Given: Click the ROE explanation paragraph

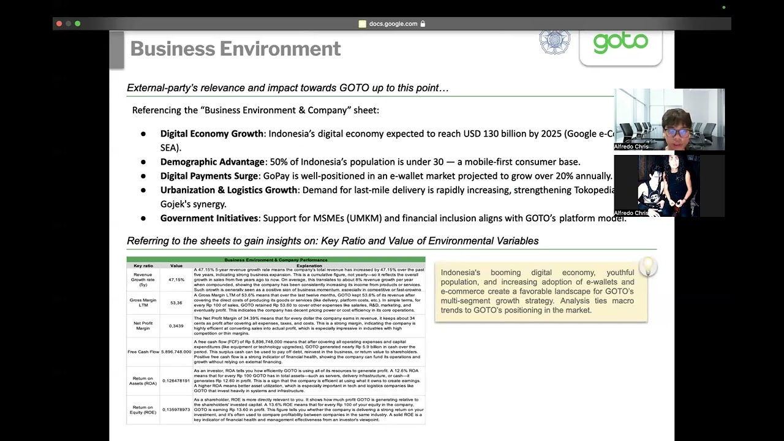Looking at the screenshot, I should (x=309, y=410).
